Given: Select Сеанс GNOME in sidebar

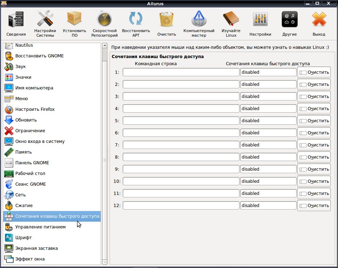Looking at the screenshot, I should click(x=52, y=184).
